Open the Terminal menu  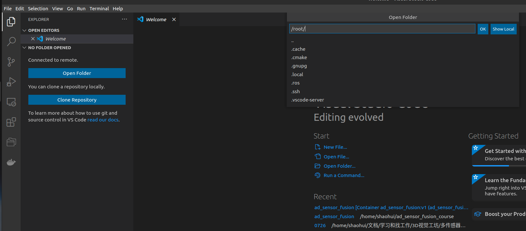point(99,9)
